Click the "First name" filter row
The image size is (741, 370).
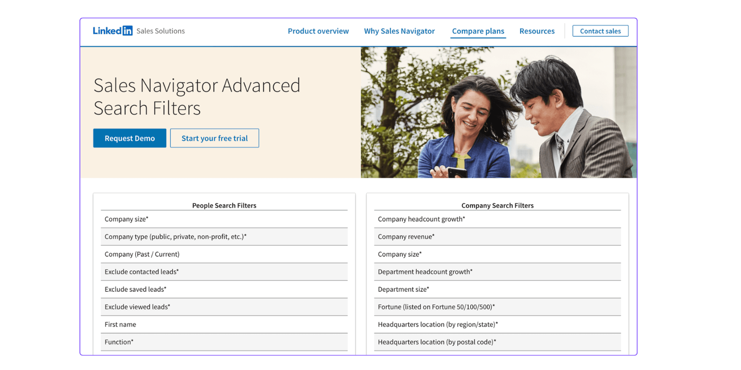224,324
